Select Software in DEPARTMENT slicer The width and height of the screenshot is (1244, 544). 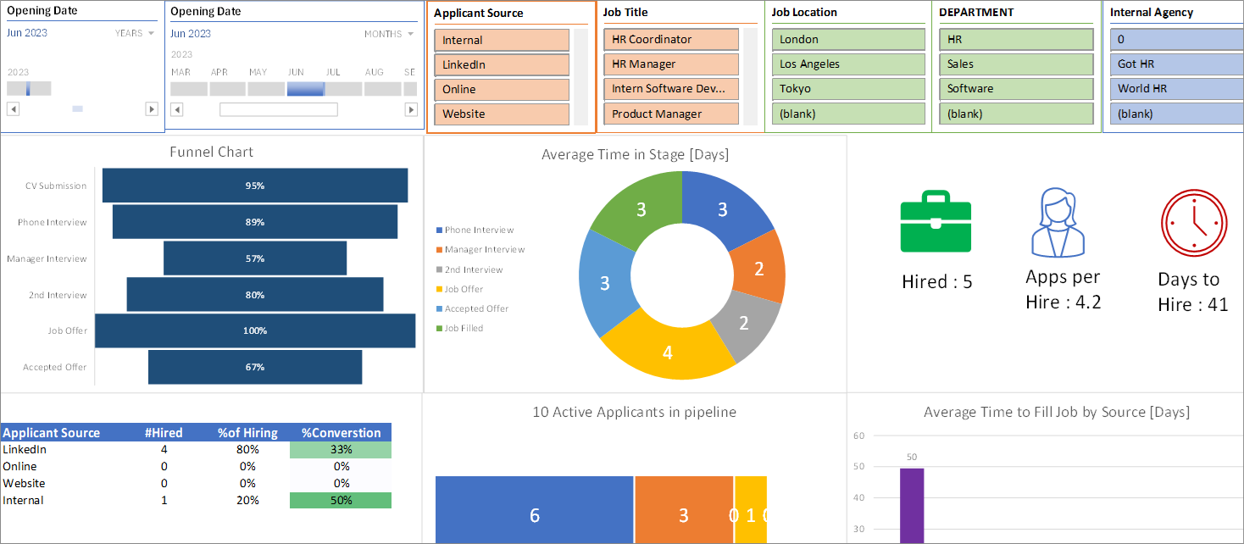point(1017,88)
